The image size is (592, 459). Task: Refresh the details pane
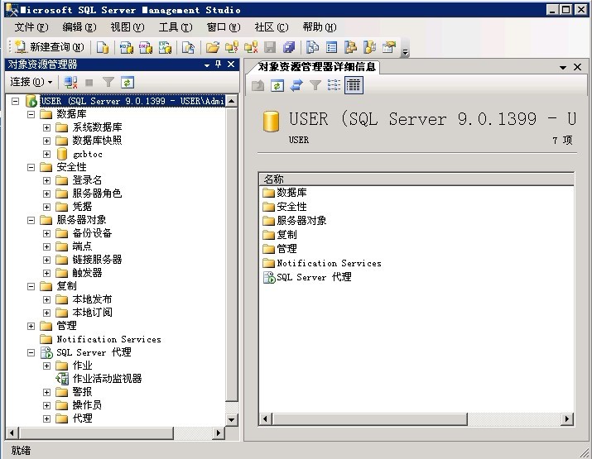[x=277, y=86]
